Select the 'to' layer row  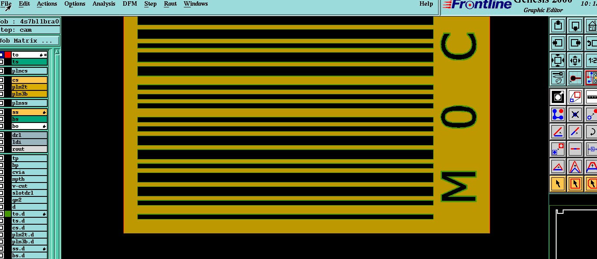pos(29,55)
